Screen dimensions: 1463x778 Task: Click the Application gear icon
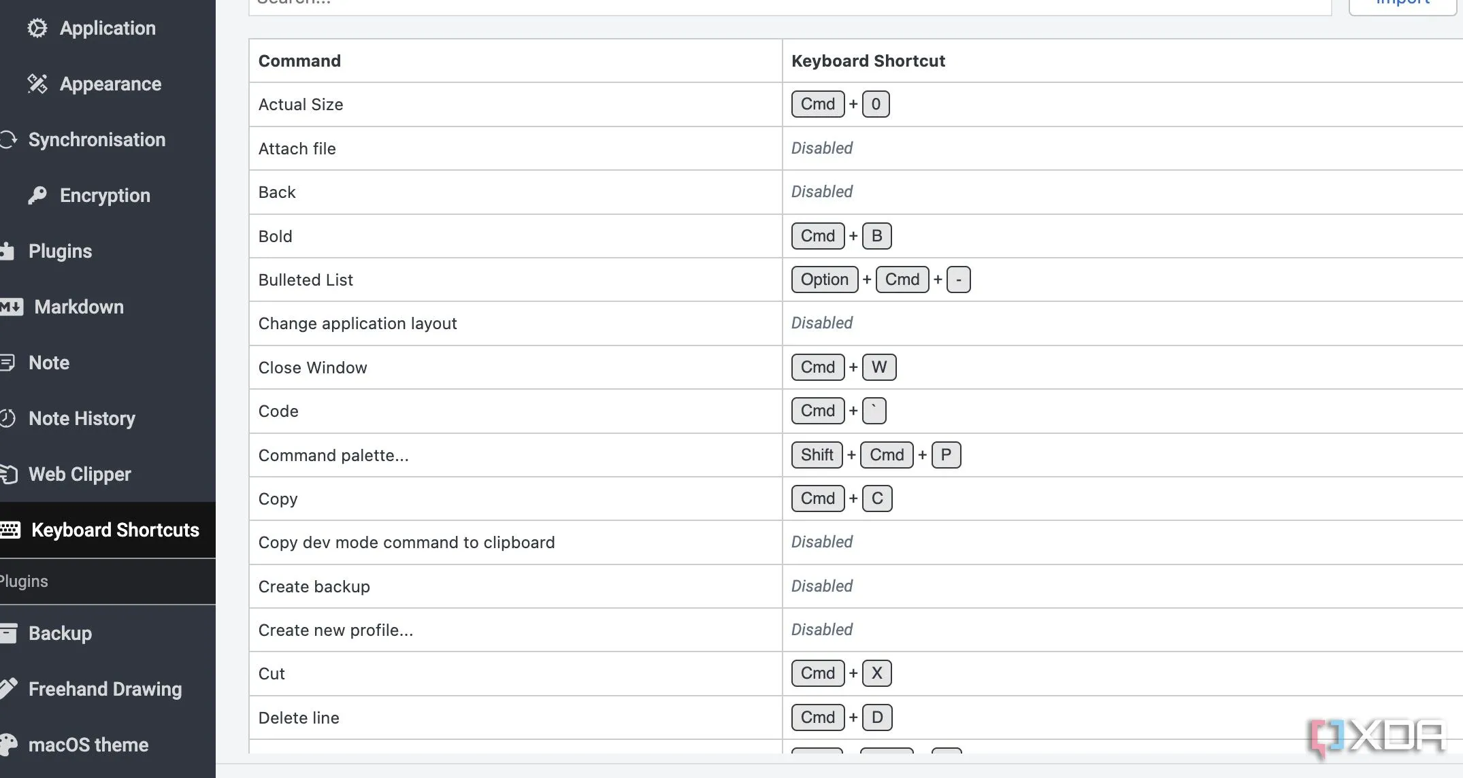coord(37,28)
